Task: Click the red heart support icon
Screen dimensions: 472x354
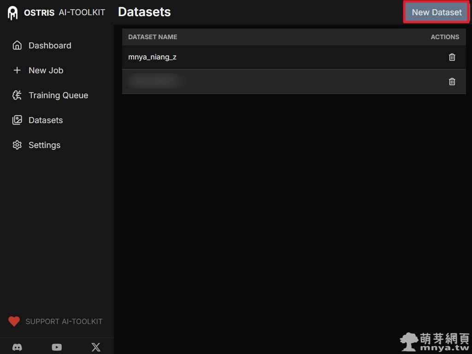Action: pyautogui.click(x=14, y=321)
